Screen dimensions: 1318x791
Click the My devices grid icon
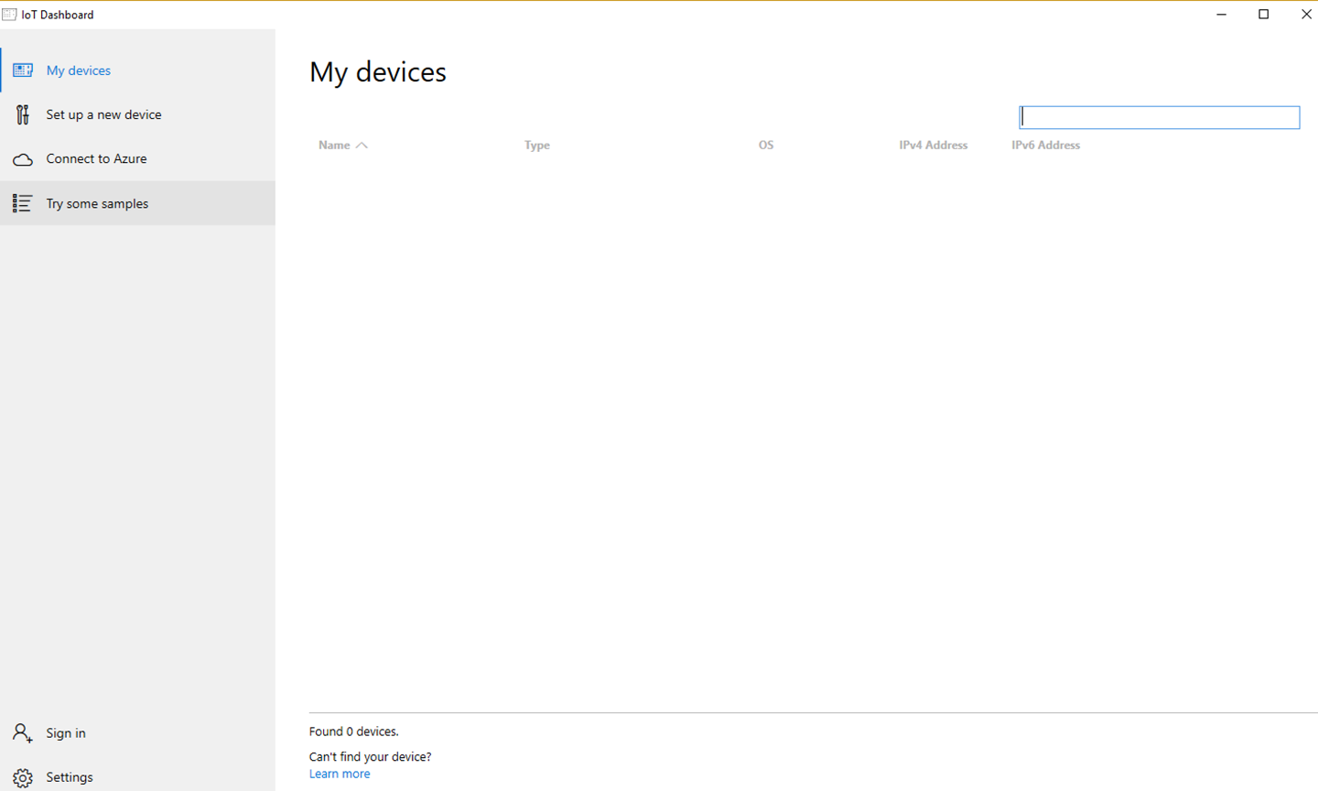click(23, 70)
